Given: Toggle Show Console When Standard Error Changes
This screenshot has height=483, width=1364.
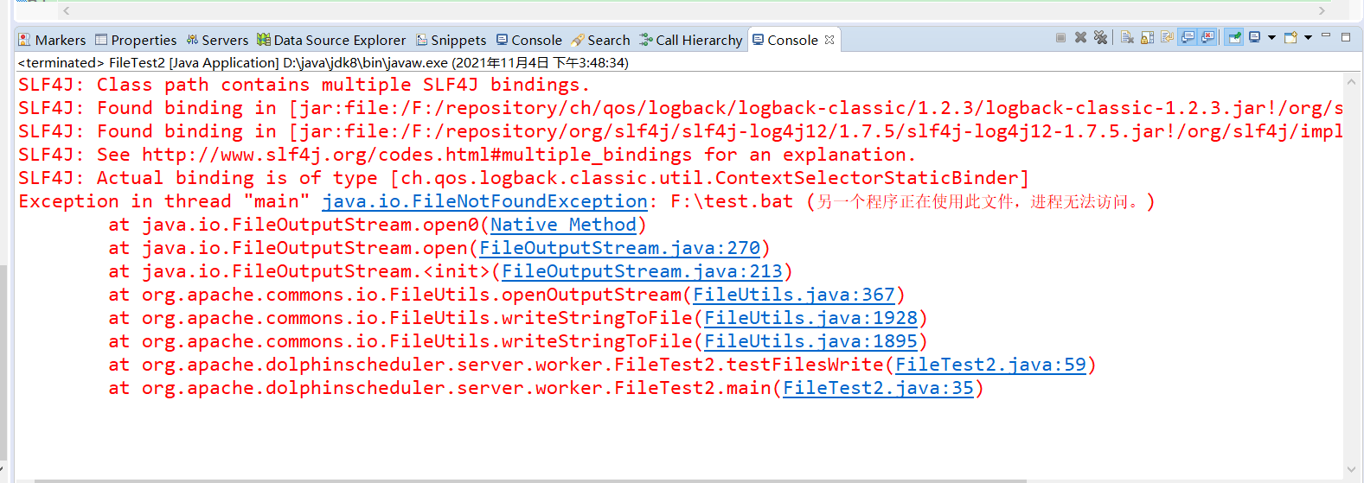Looking at the screenshot, I should tap(1208, 38).
